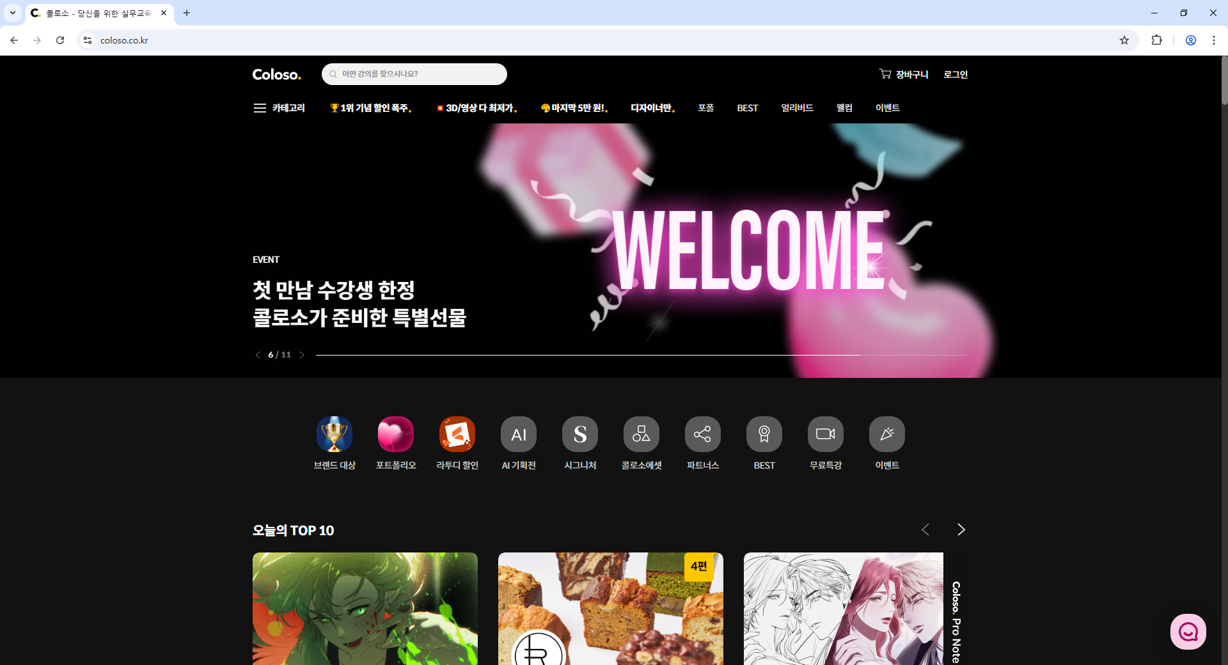Viewport: 1228px width, 665px height.
Task: Open the 포폴 menu item
Action: tap(705, 108)
